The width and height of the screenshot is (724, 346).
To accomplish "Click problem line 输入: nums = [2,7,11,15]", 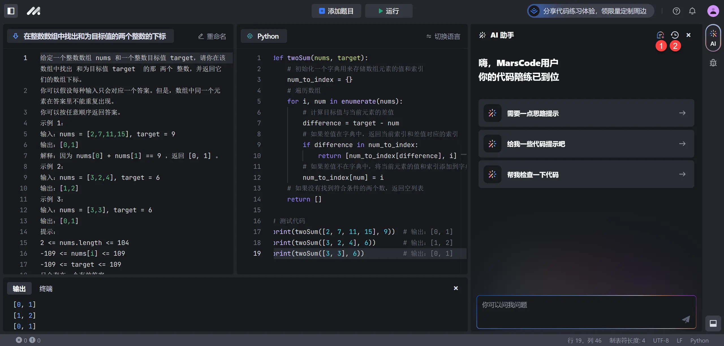I will [x=107, y=134].
